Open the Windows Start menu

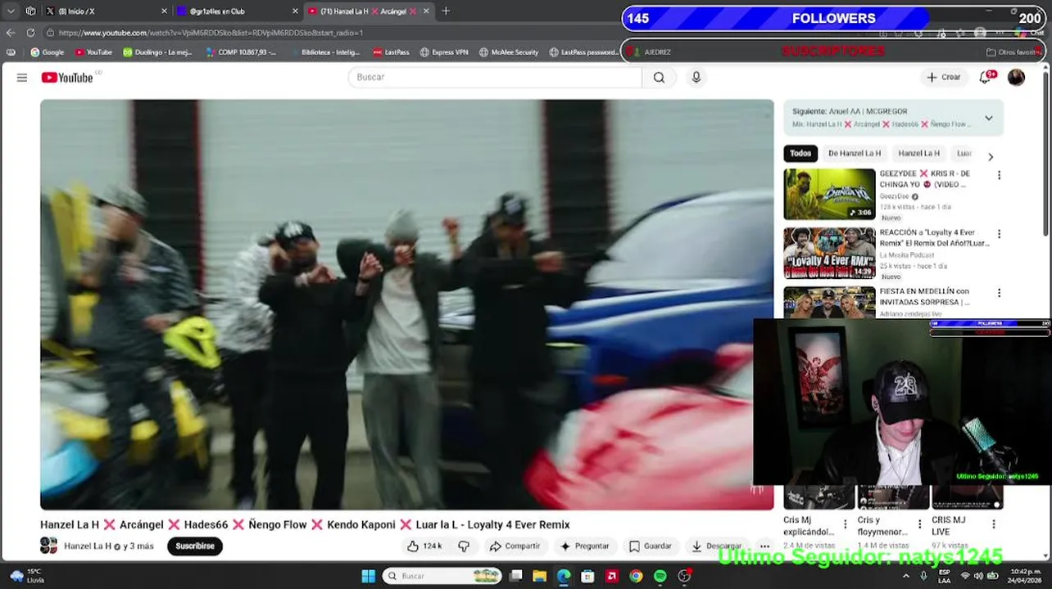pos(369,577)
